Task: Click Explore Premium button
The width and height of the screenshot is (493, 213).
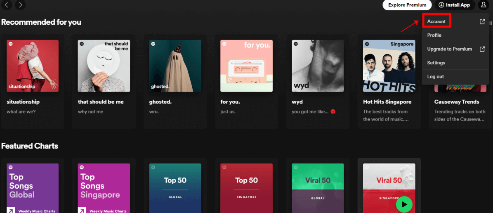Action: (x=407, y=5)
